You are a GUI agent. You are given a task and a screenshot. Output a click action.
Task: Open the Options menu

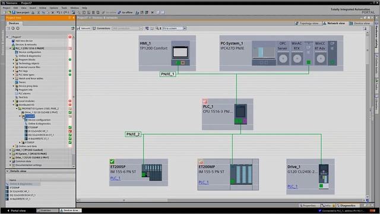tap(53, 8)
